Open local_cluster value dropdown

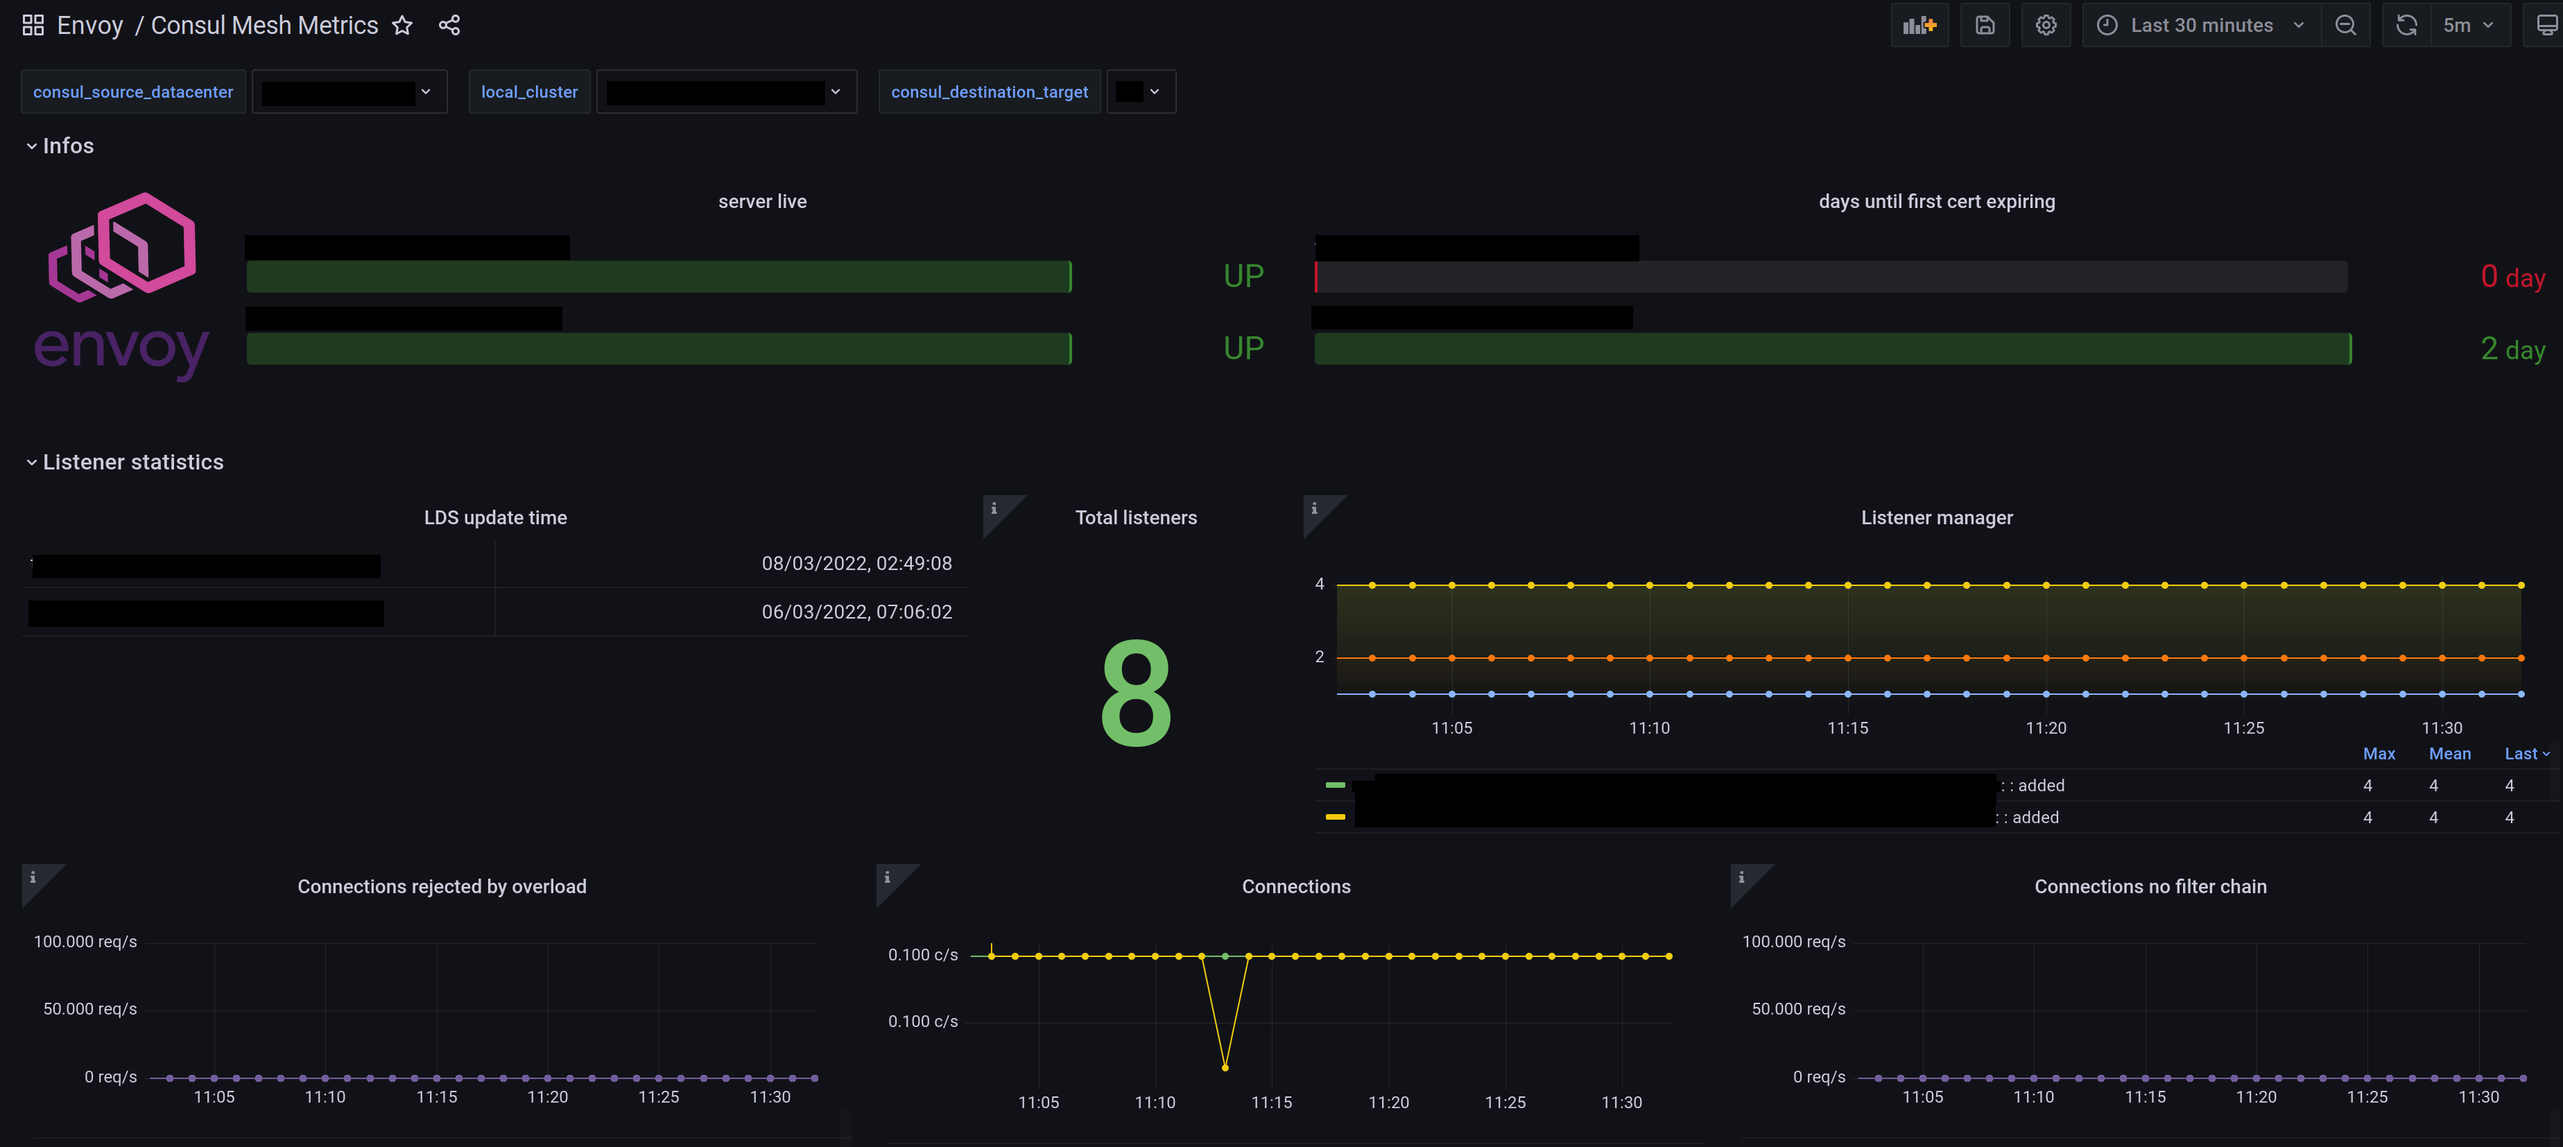coord(725,92)
